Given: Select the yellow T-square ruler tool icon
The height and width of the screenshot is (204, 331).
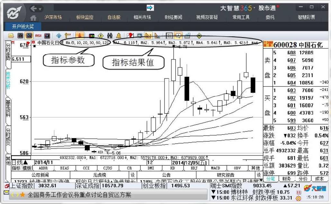Looking at the screenshot, I should 67,36.
